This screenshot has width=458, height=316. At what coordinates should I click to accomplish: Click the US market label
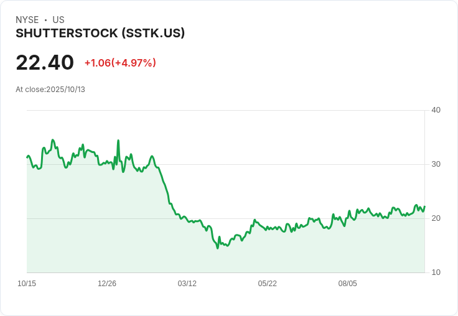58,20
